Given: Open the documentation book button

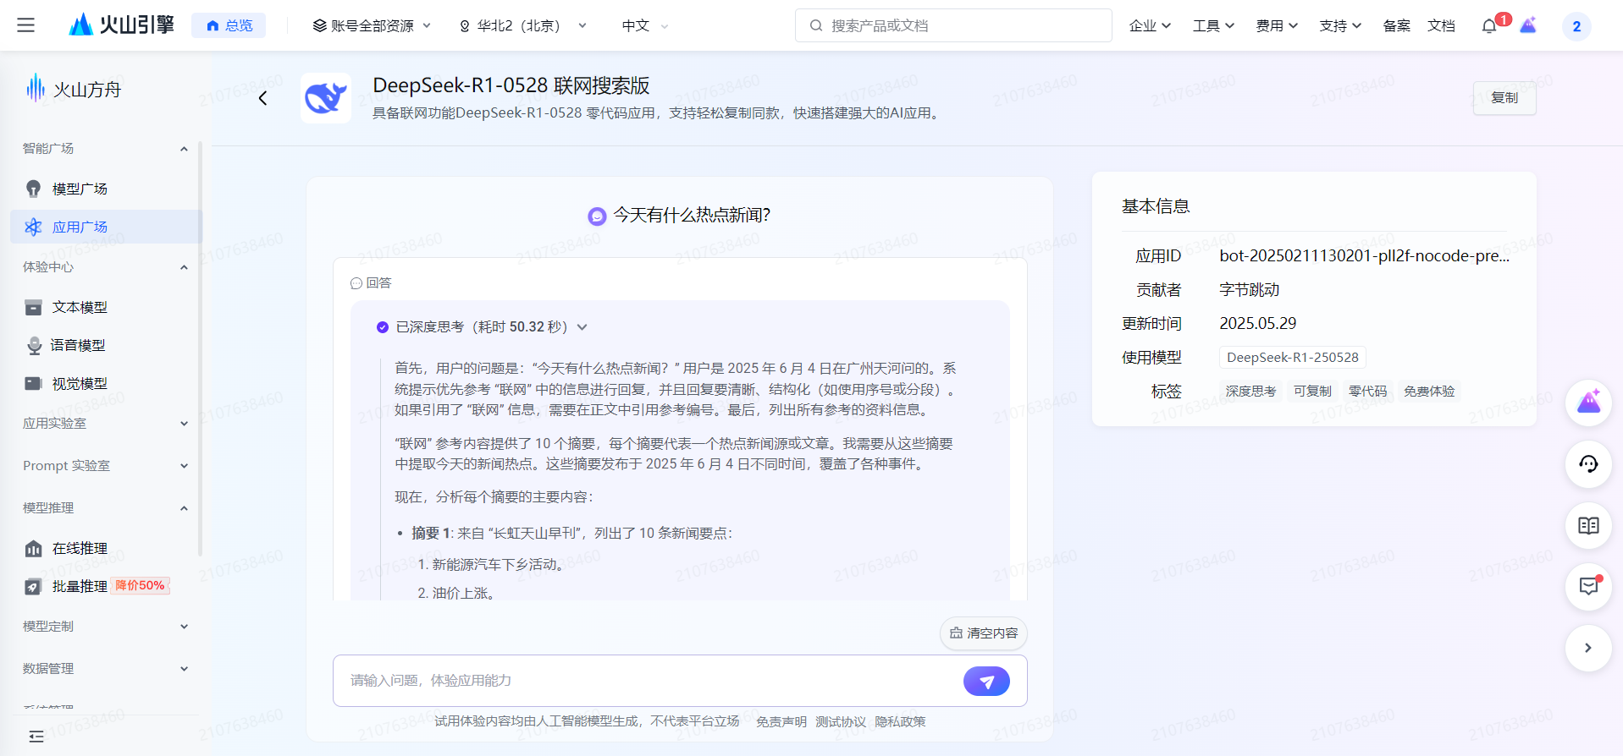Looking at the screenshot, I should [x=1588, y=525].
